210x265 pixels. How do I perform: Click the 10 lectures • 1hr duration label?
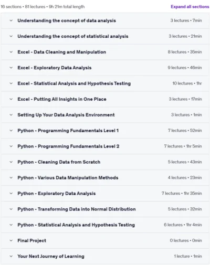tap(187, 83)
